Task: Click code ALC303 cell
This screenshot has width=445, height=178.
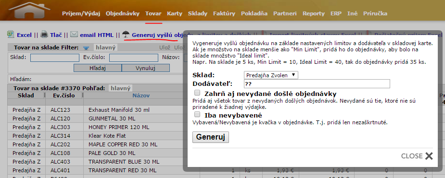Action: (x=60, y=127)
